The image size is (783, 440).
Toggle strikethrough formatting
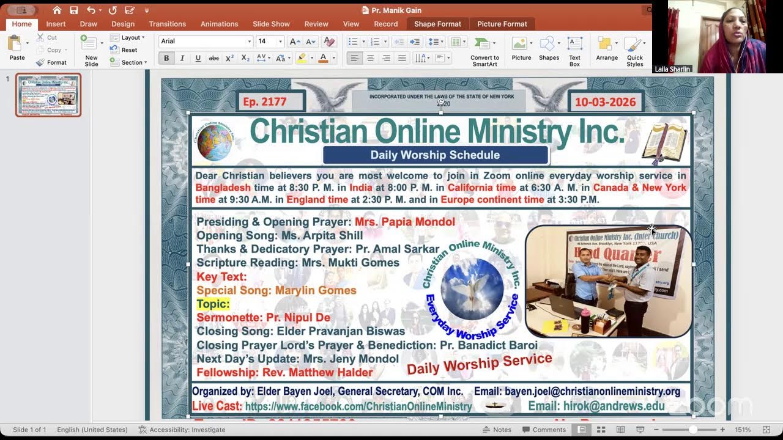pos(213,58)
